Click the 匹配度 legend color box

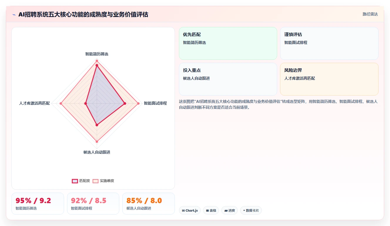point(75,181)
